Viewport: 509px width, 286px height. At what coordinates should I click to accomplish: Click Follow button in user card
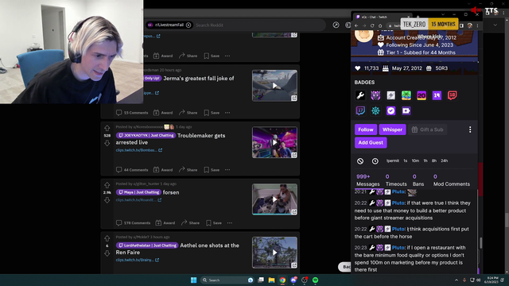tap(366, 129)
